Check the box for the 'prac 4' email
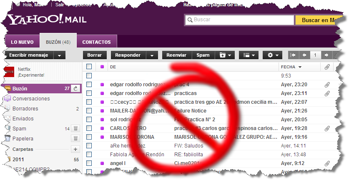This screenshot has height=180, width=349. click(x=89, y=84)
